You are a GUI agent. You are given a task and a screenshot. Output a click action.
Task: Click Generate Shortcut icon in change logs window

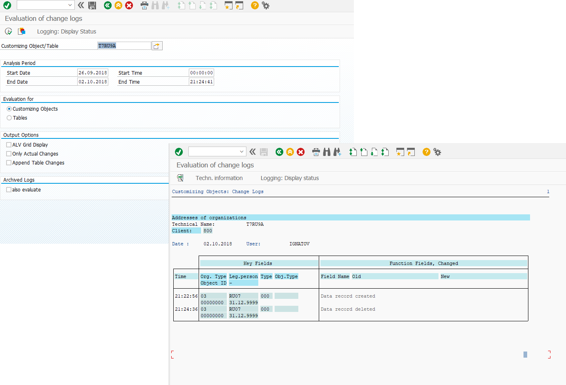411,152
